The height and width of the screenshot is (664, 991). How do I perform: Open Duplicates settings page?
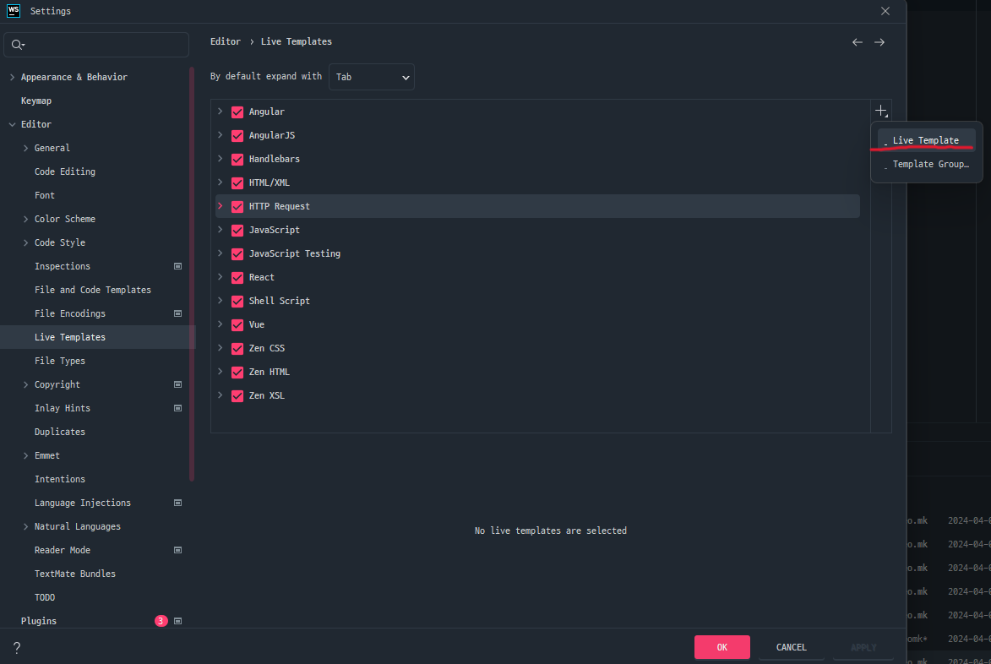pos(60,433)
